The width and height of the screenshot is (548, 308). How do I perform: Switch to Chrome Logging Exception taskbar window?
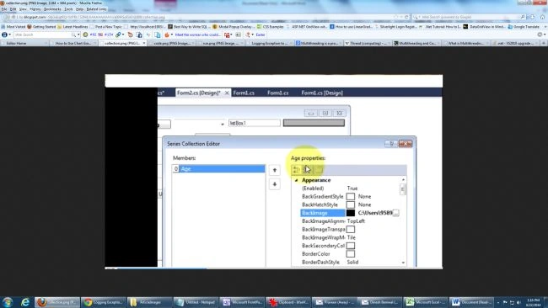pyautogui.click(x=103, y=302)
